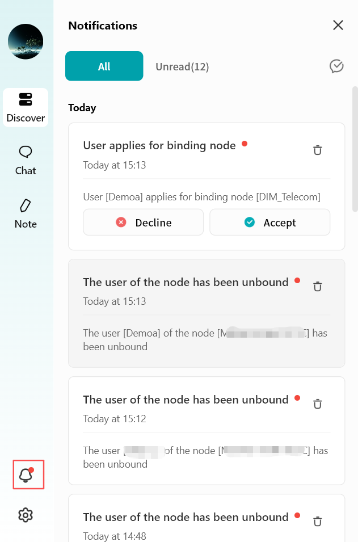The height and width of the screenshot is (542, 358).
Task: Open the notifications bell icon
Action: (x=26, y=475)
